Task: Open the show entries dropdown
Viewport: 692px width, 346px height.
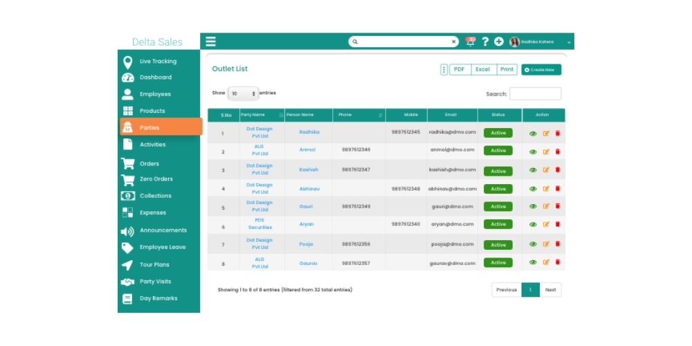Action: (x=243, y=93)
